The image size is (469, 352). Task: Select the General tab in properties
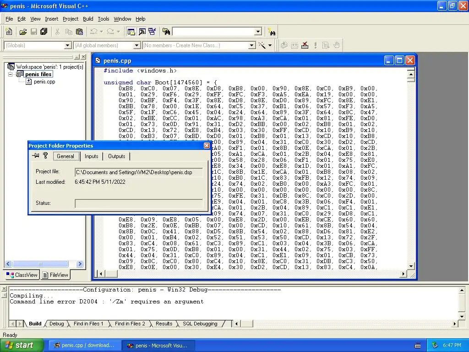[65, 156]
